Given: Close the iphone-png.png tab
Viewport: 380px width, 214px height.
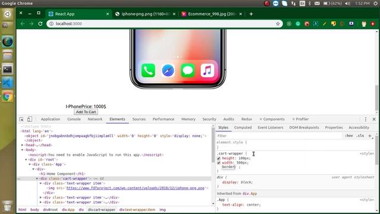Looking at the screenshot, I should (174, 14).
